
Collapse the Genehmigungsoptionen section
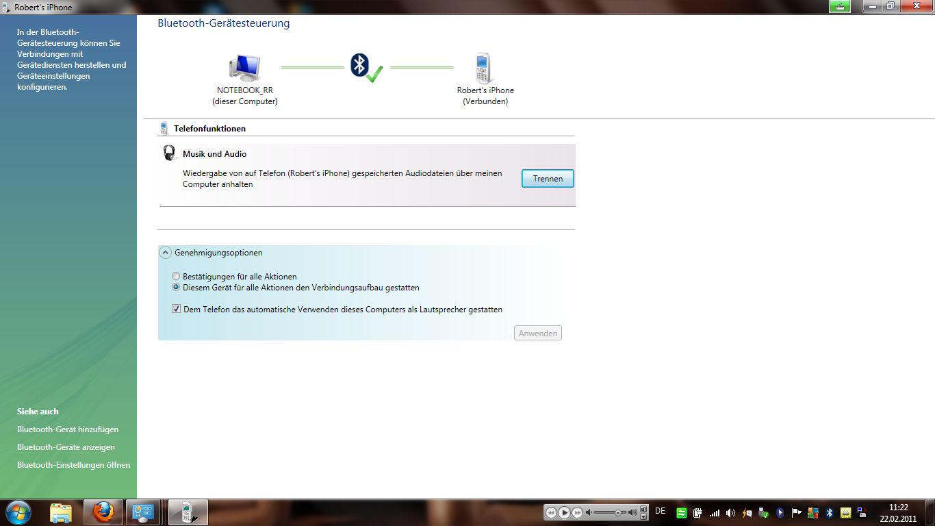[165, 253]
